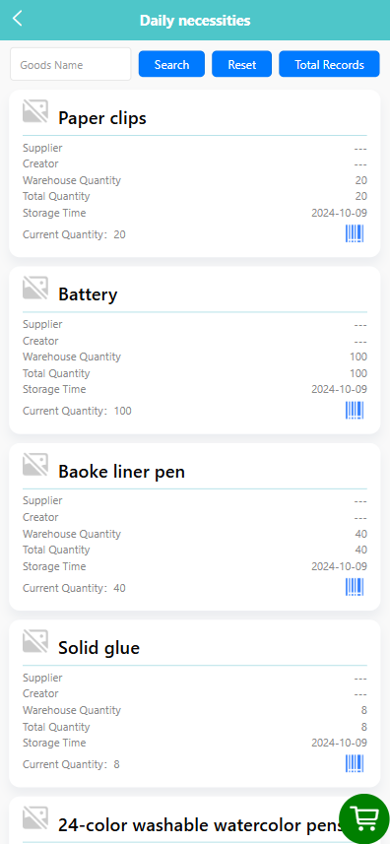Open the shopping cart floating button
This screenshot has width=390, height=844.
point(364,818)
